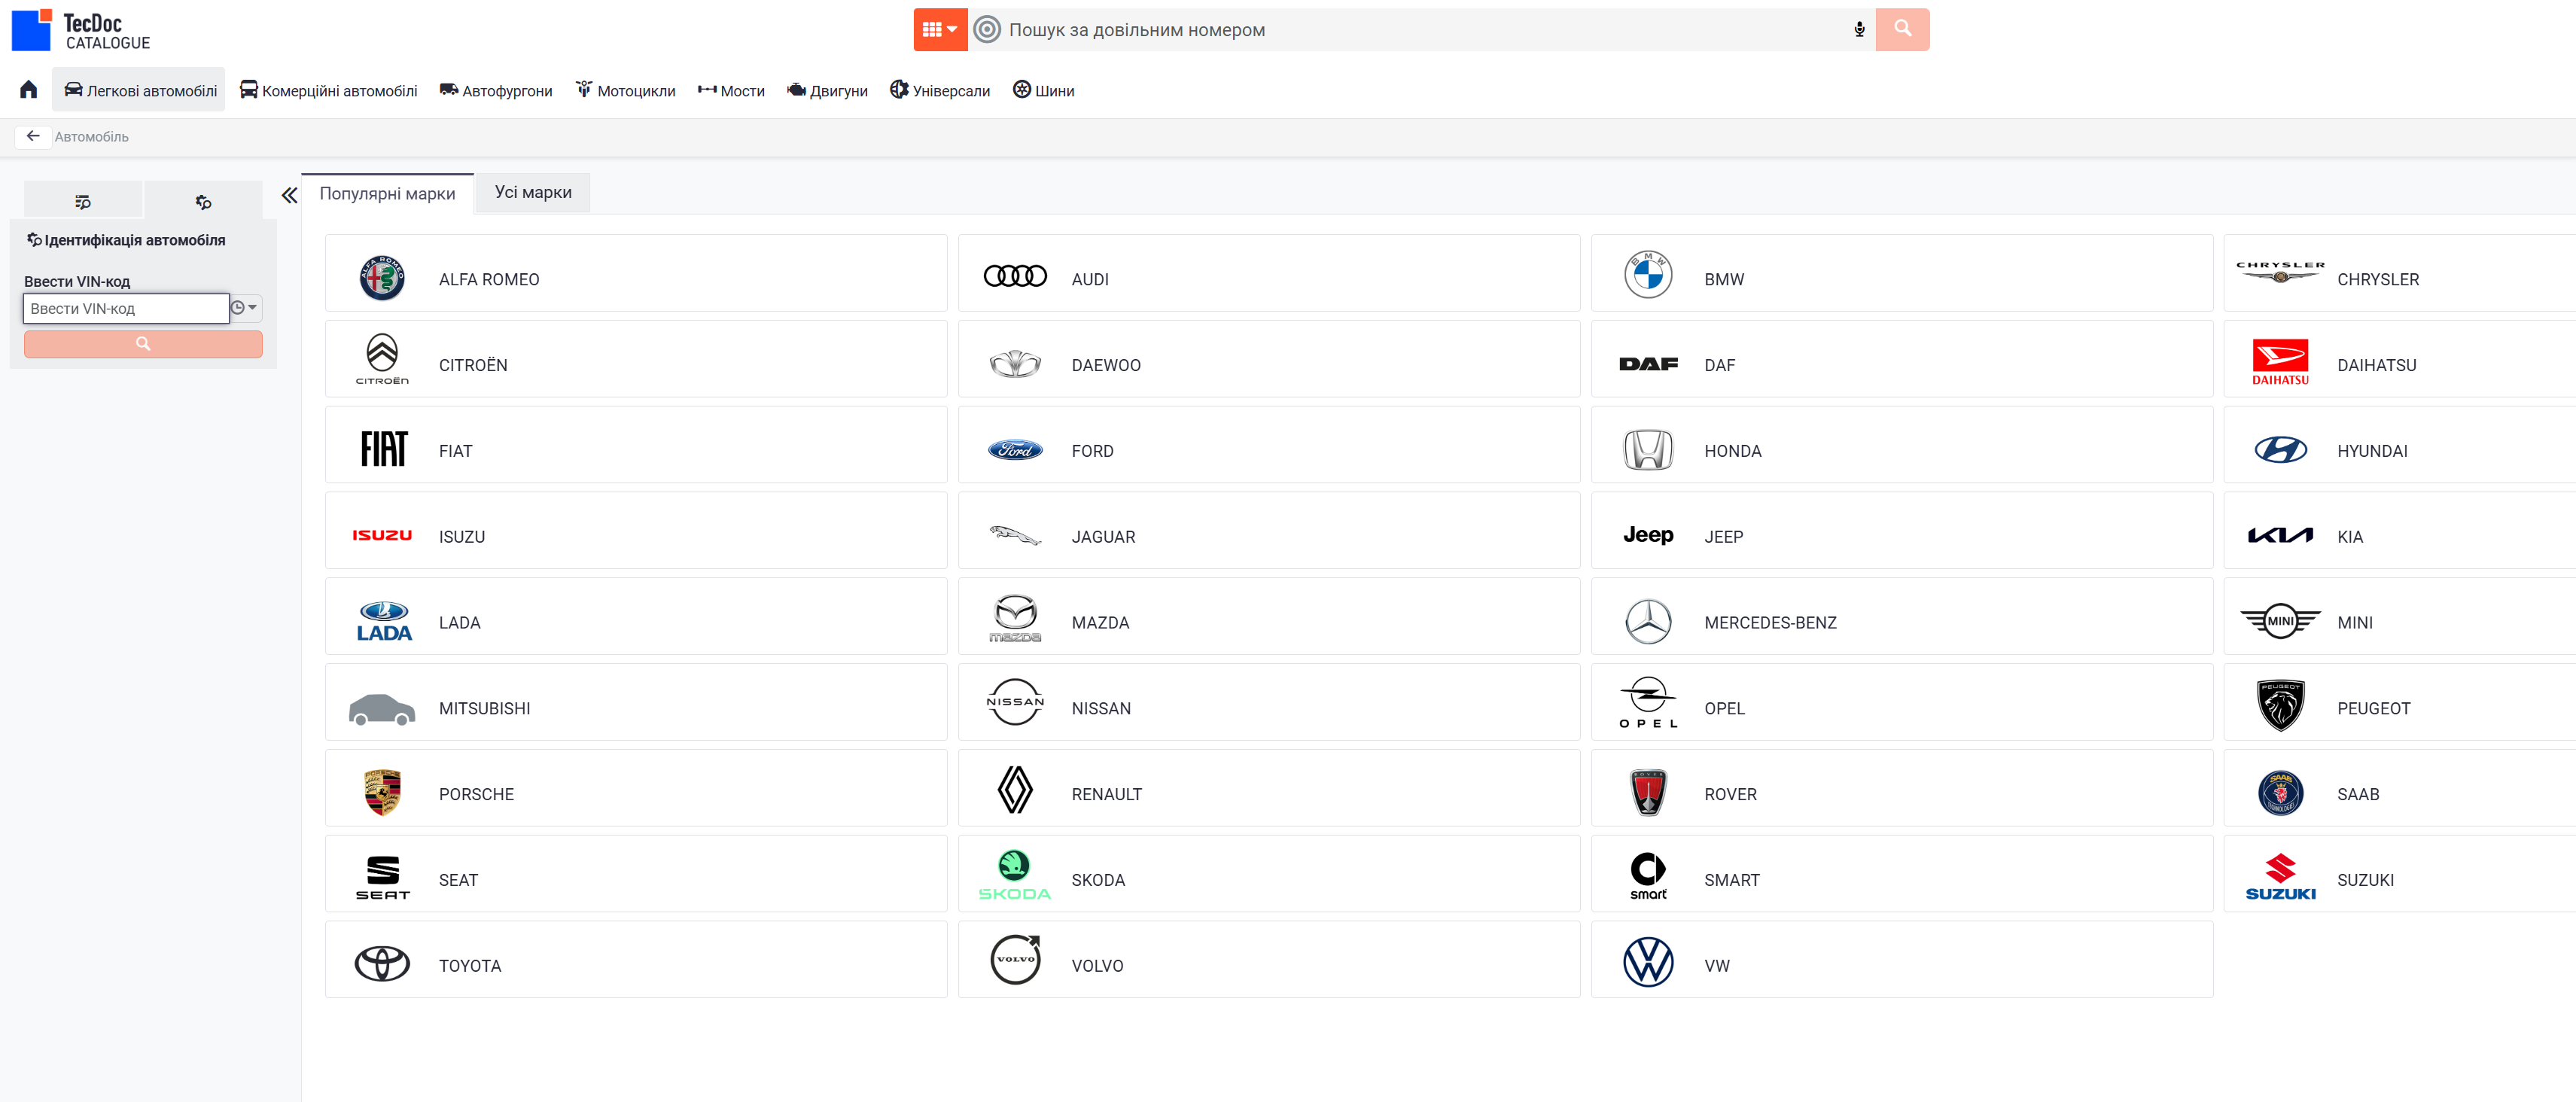Click the VIN-код input field
The width and height of the screenshot is (2576, 1102).
click(x=126, y=308)
